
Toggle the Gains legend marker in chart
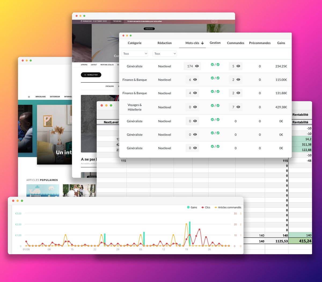coord(188,207)
